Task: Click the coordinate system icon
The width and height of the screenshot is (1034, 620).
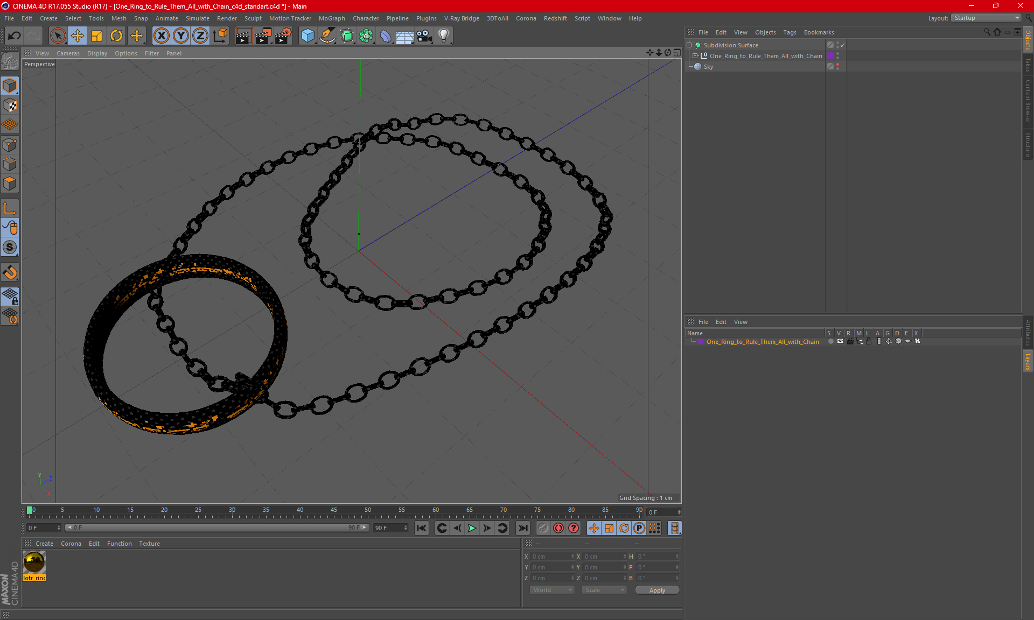Action: [220, 36]
